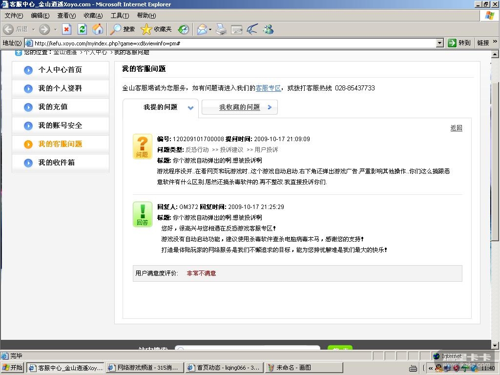Open the 收藏夹 favorites star button
The width and height of the screenshot is (500, 375).
[x=156, y=29]
